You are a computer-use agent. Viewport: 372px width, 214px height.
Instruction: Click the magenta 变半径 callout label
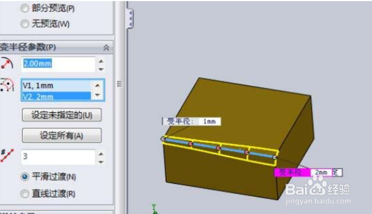292,172
